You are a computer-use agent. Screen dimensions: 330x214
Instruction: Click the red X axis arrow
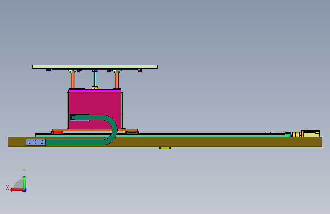click(17, 190)
